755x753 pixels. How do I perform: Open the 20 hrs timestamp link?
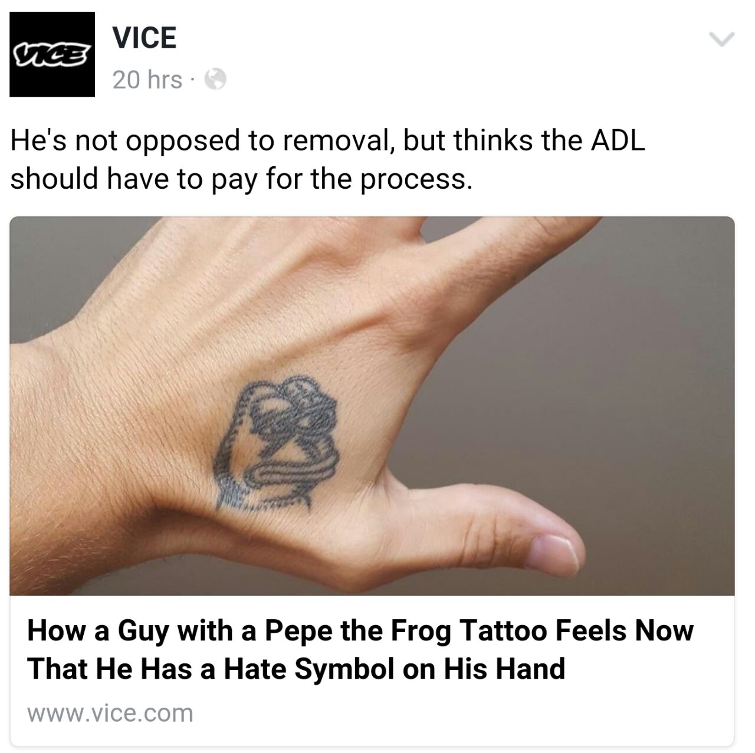(147, 80)
